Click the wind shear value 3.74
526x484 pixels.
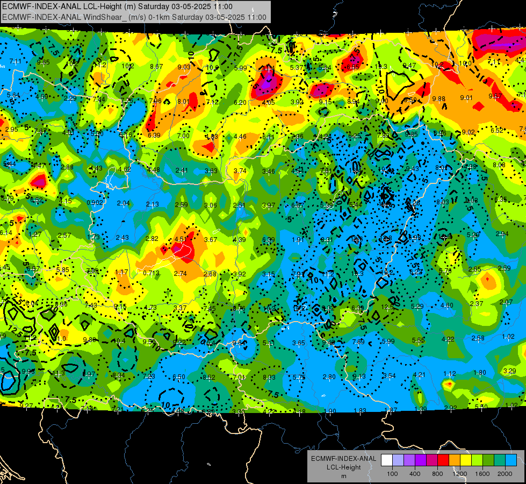point(240,170)
